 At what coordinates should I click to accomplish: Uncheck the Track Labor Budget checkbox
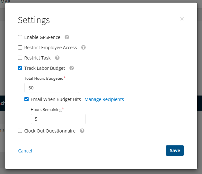tap(20, 68)
